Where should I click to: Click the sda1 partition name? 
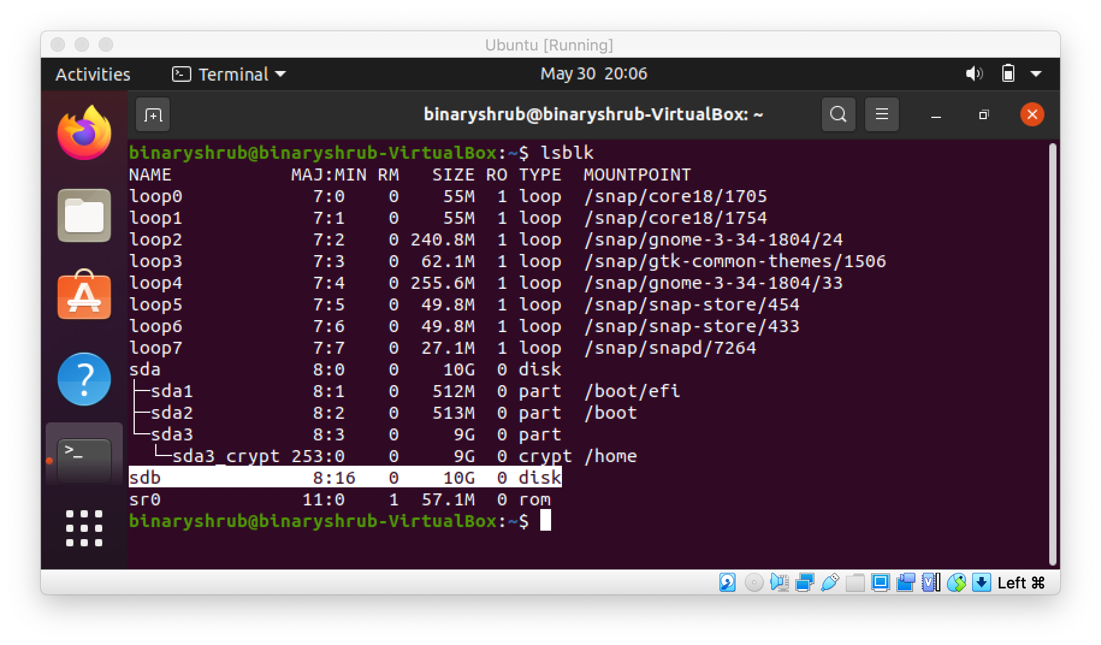tap(172, 391)
